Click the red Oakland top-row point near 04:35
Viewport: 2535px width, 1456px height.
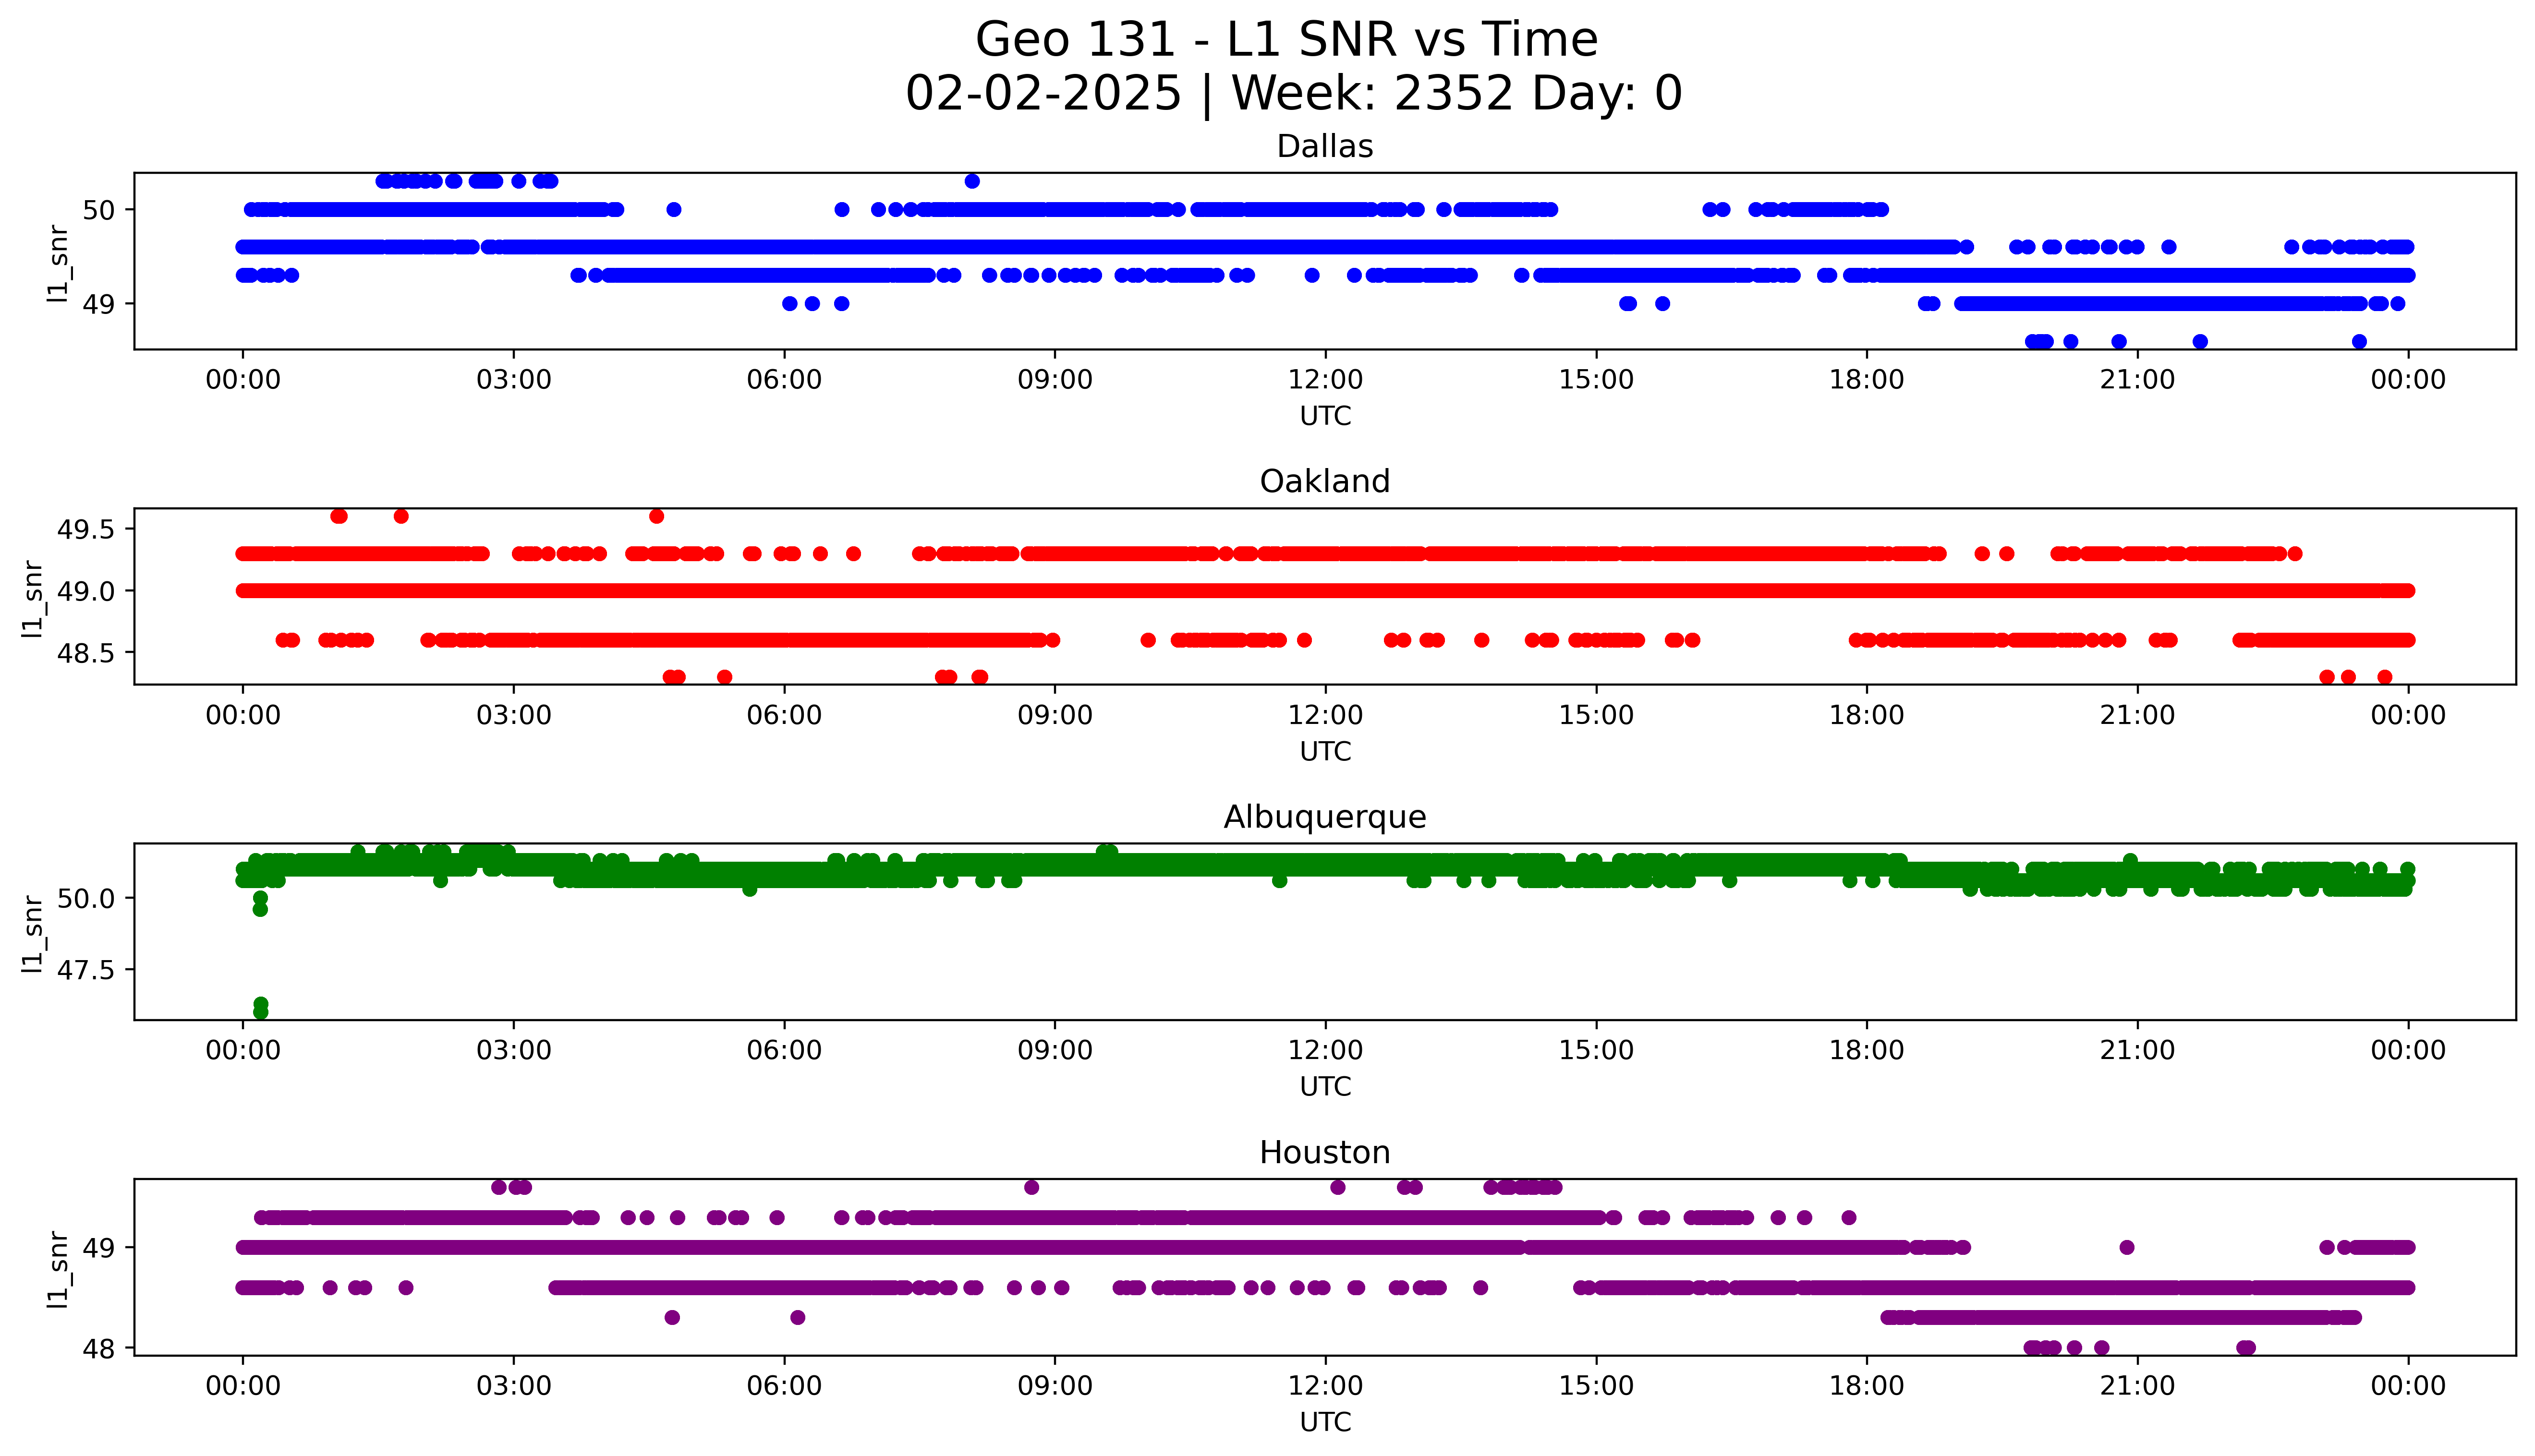656,516
